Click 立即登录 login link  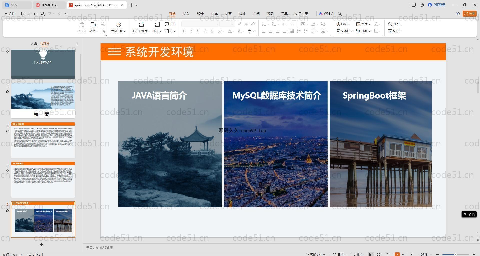click(437, 5)
